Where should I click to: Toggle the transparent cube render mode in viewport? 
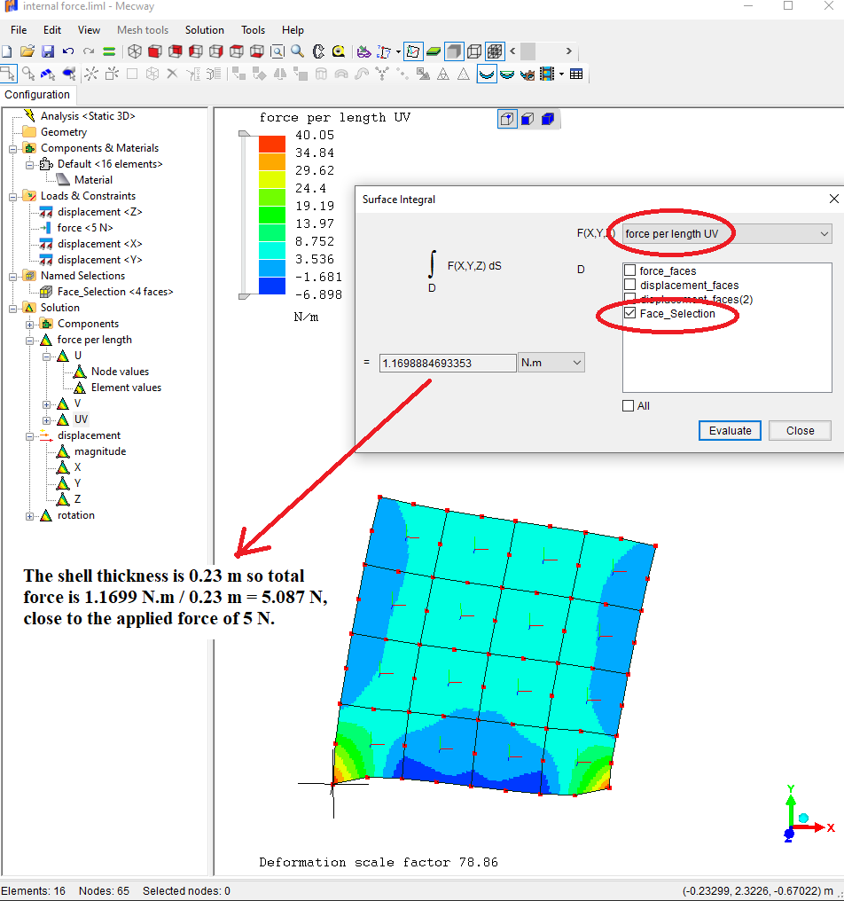(x=507, y=119)
